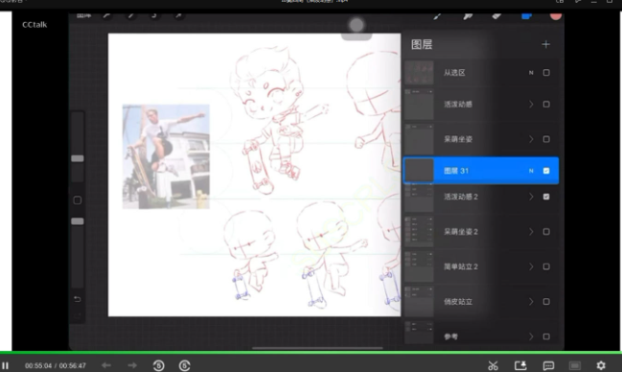Image resolution: width=622 pixels, height=372 pixels.
Task: Click the download/export video icon
Action: coord(520,365)
